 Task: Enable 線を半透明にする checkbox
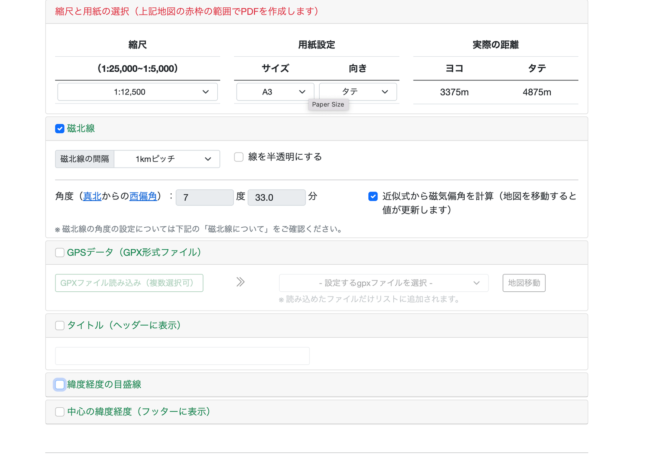[x=239, y=157]
